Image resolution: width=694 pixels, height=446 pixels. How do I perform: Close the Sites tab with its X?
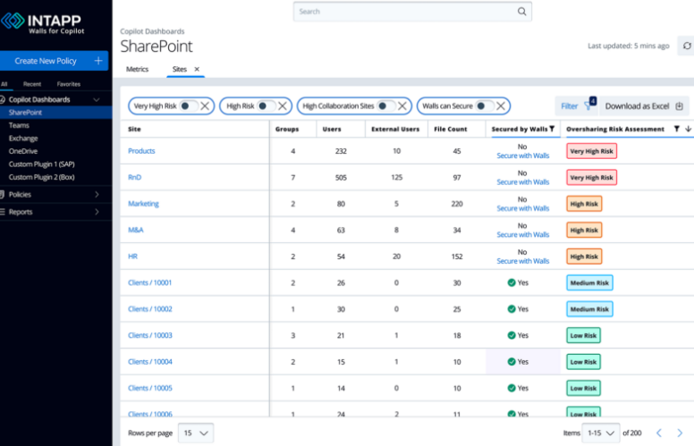point(197,69)
